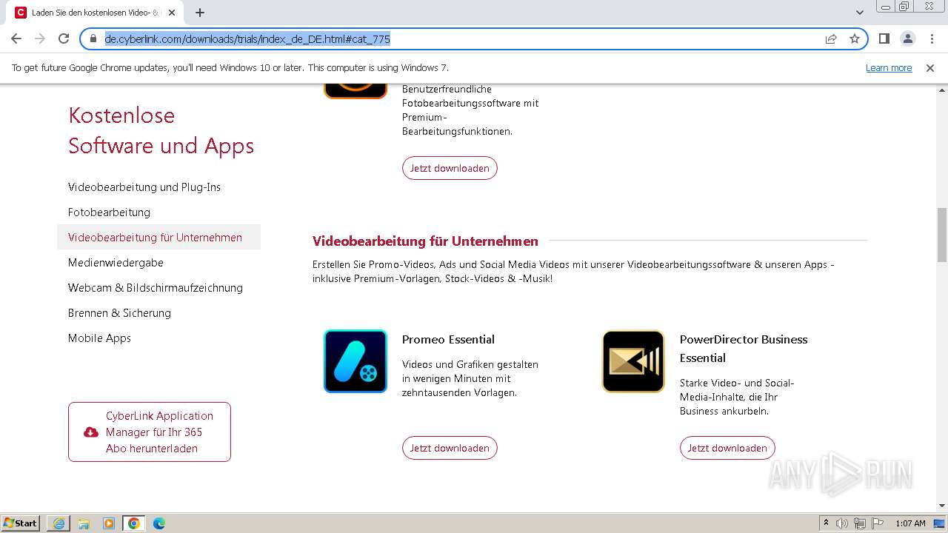Viewport: 948px width, 533px height.
Task: Click the partially visible orange app icon
Action: (355, 91)
